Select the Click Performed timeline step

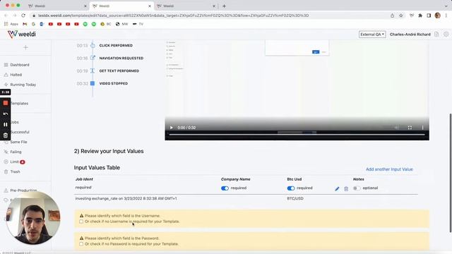click(116, 45)
